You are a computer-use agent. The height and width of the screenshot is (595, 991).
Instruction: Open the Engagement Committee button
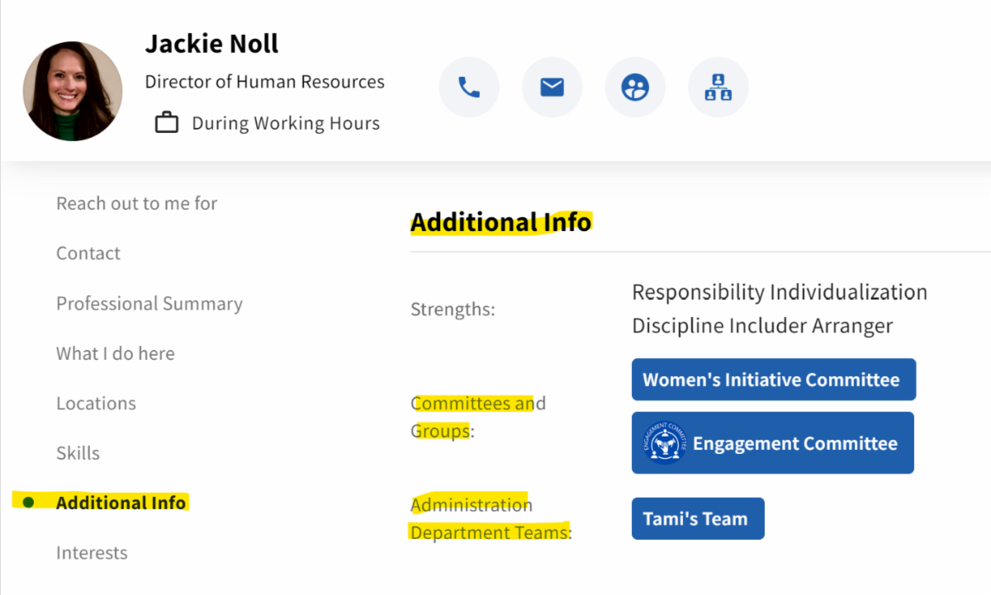(773, 443)
